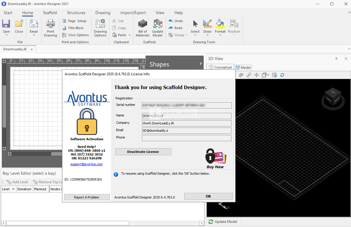
Task: Click the Report A Problem button
Action: 86,197
